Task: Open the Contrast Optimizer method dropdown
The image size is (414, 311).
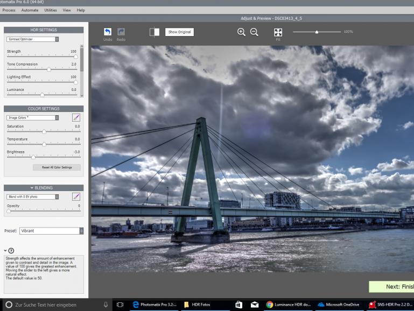Action: click(32, 39)
